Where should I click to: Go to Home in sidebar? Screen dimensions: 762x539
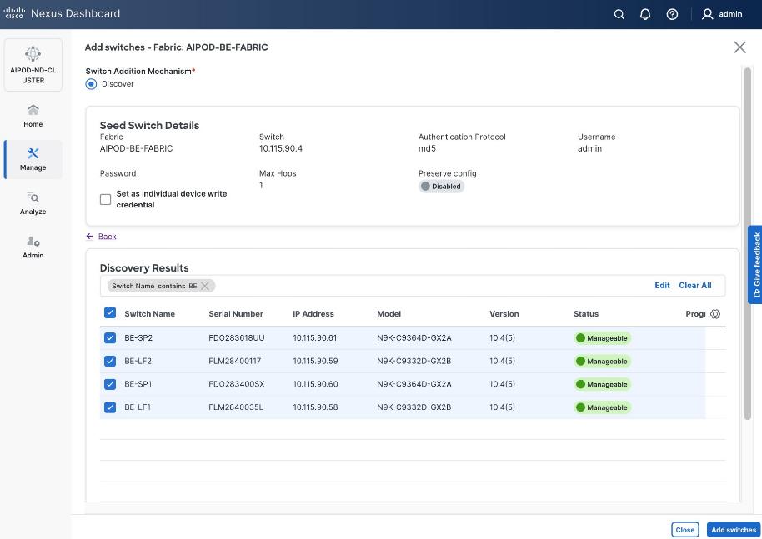[x=33, y=116]
